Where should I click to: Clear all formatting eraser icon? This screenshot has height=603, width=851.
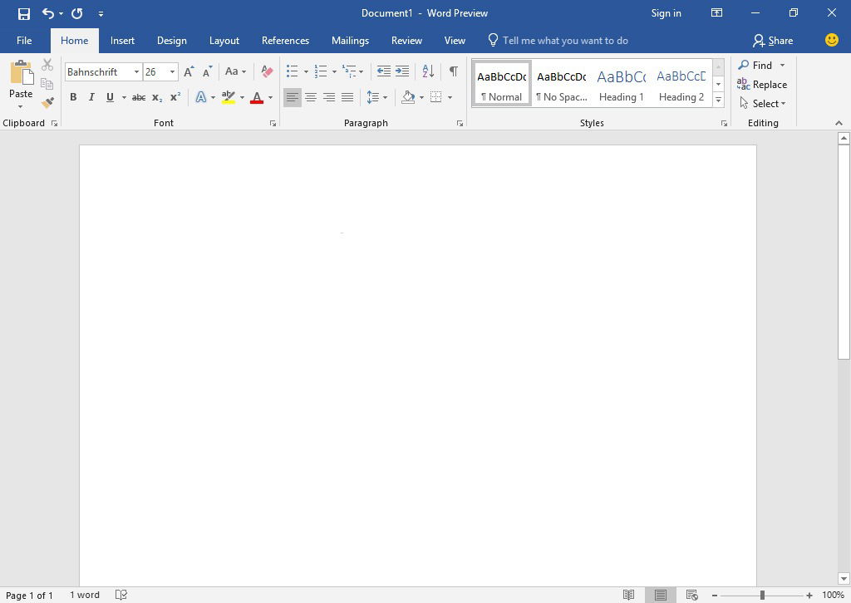[267, 71]
